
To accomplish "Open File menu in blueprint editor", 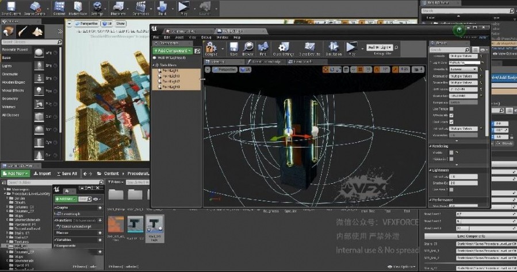I will [156, 37].
